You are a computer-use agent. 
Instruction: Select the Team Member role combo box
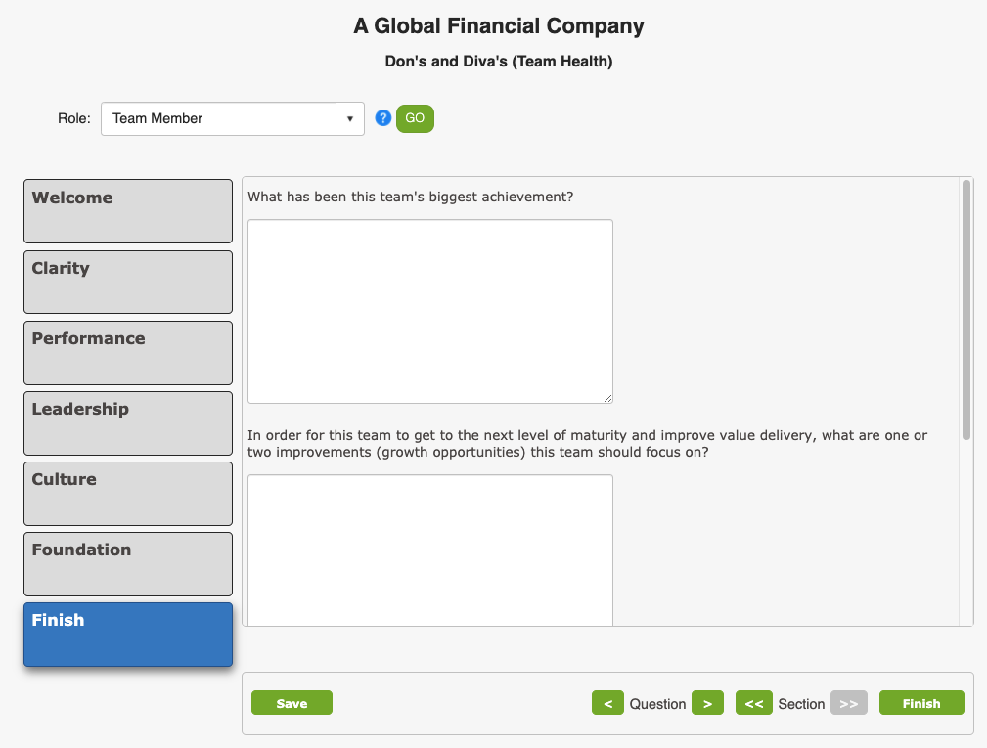click(232, 119)
